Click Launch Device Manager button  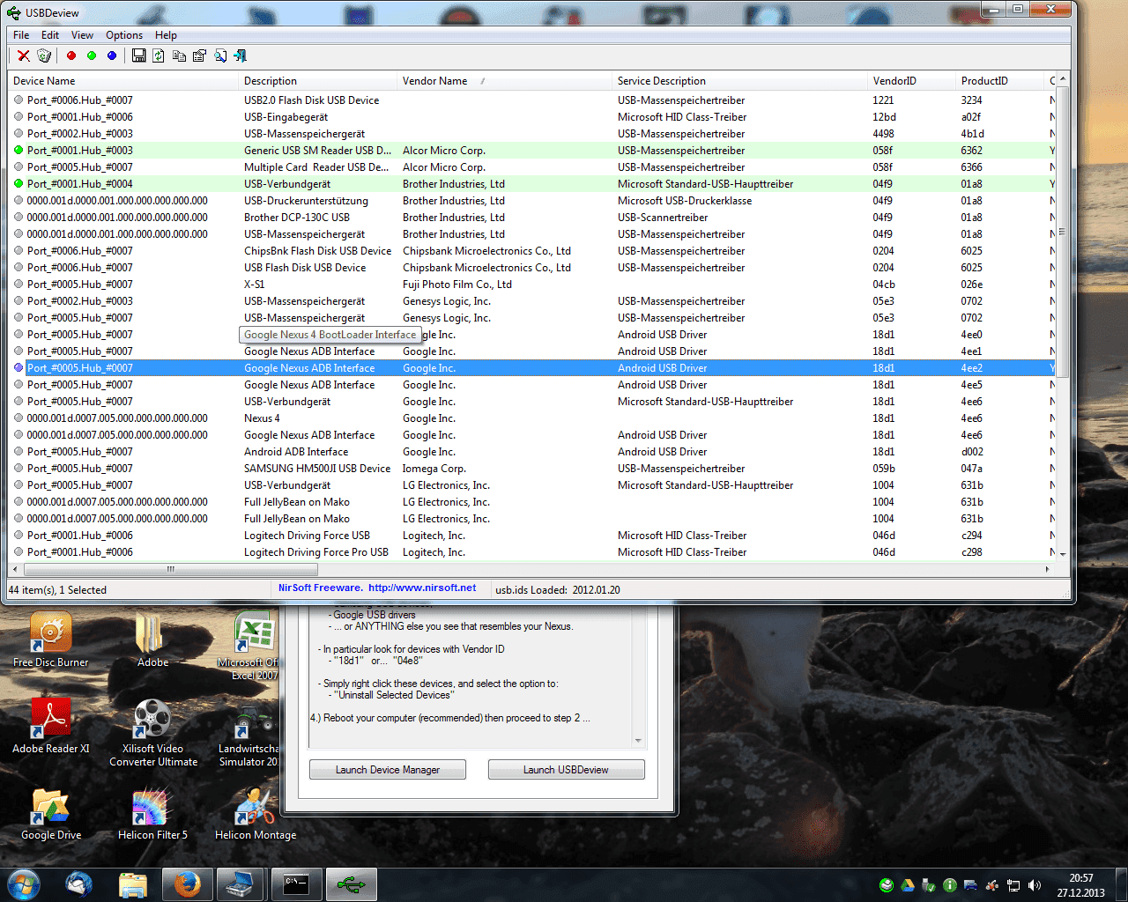(388, 770)
